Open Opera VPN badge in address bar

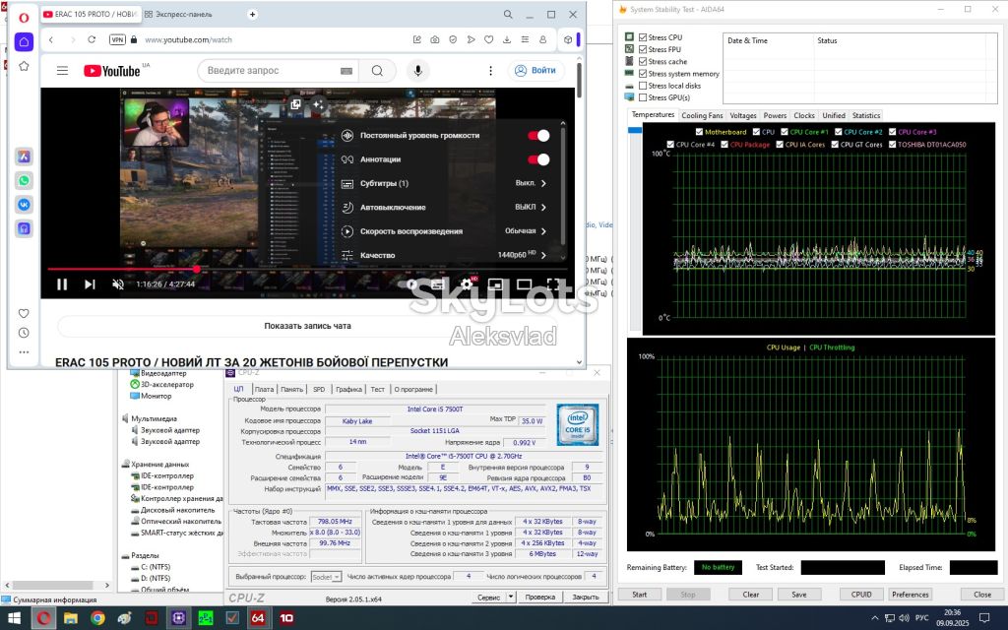click(x=117, y=39)
